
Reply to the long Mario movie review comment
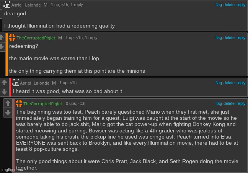point(241,104)
